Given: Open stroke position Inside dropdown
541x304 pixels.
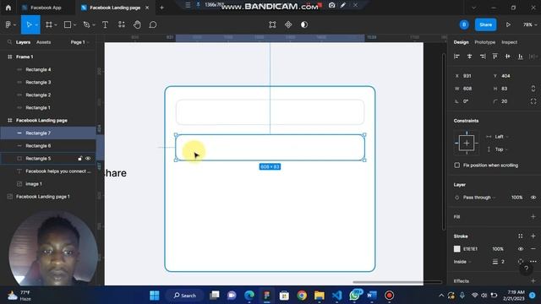Looking at the screenshot, I should [x=462, y=262].
